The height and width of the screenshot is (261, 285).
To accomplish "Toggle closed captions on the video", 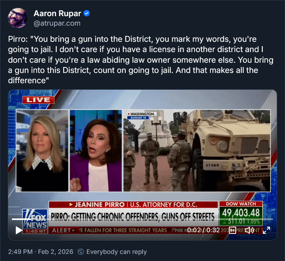I will 232,230.
